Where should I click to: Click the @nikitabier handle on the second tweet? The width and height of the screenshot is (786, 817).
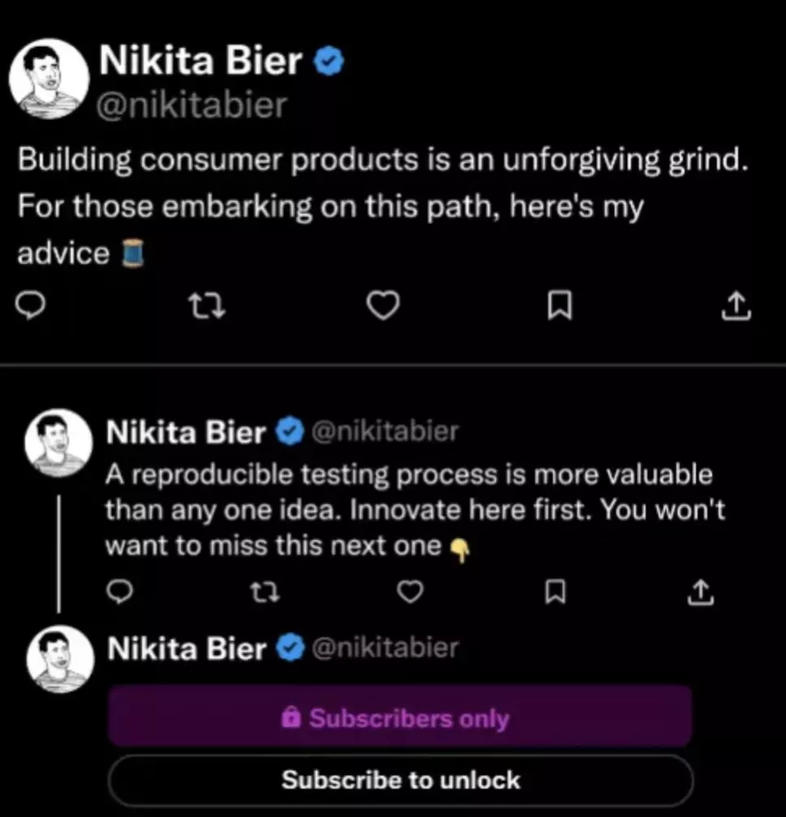coord(384,431)
